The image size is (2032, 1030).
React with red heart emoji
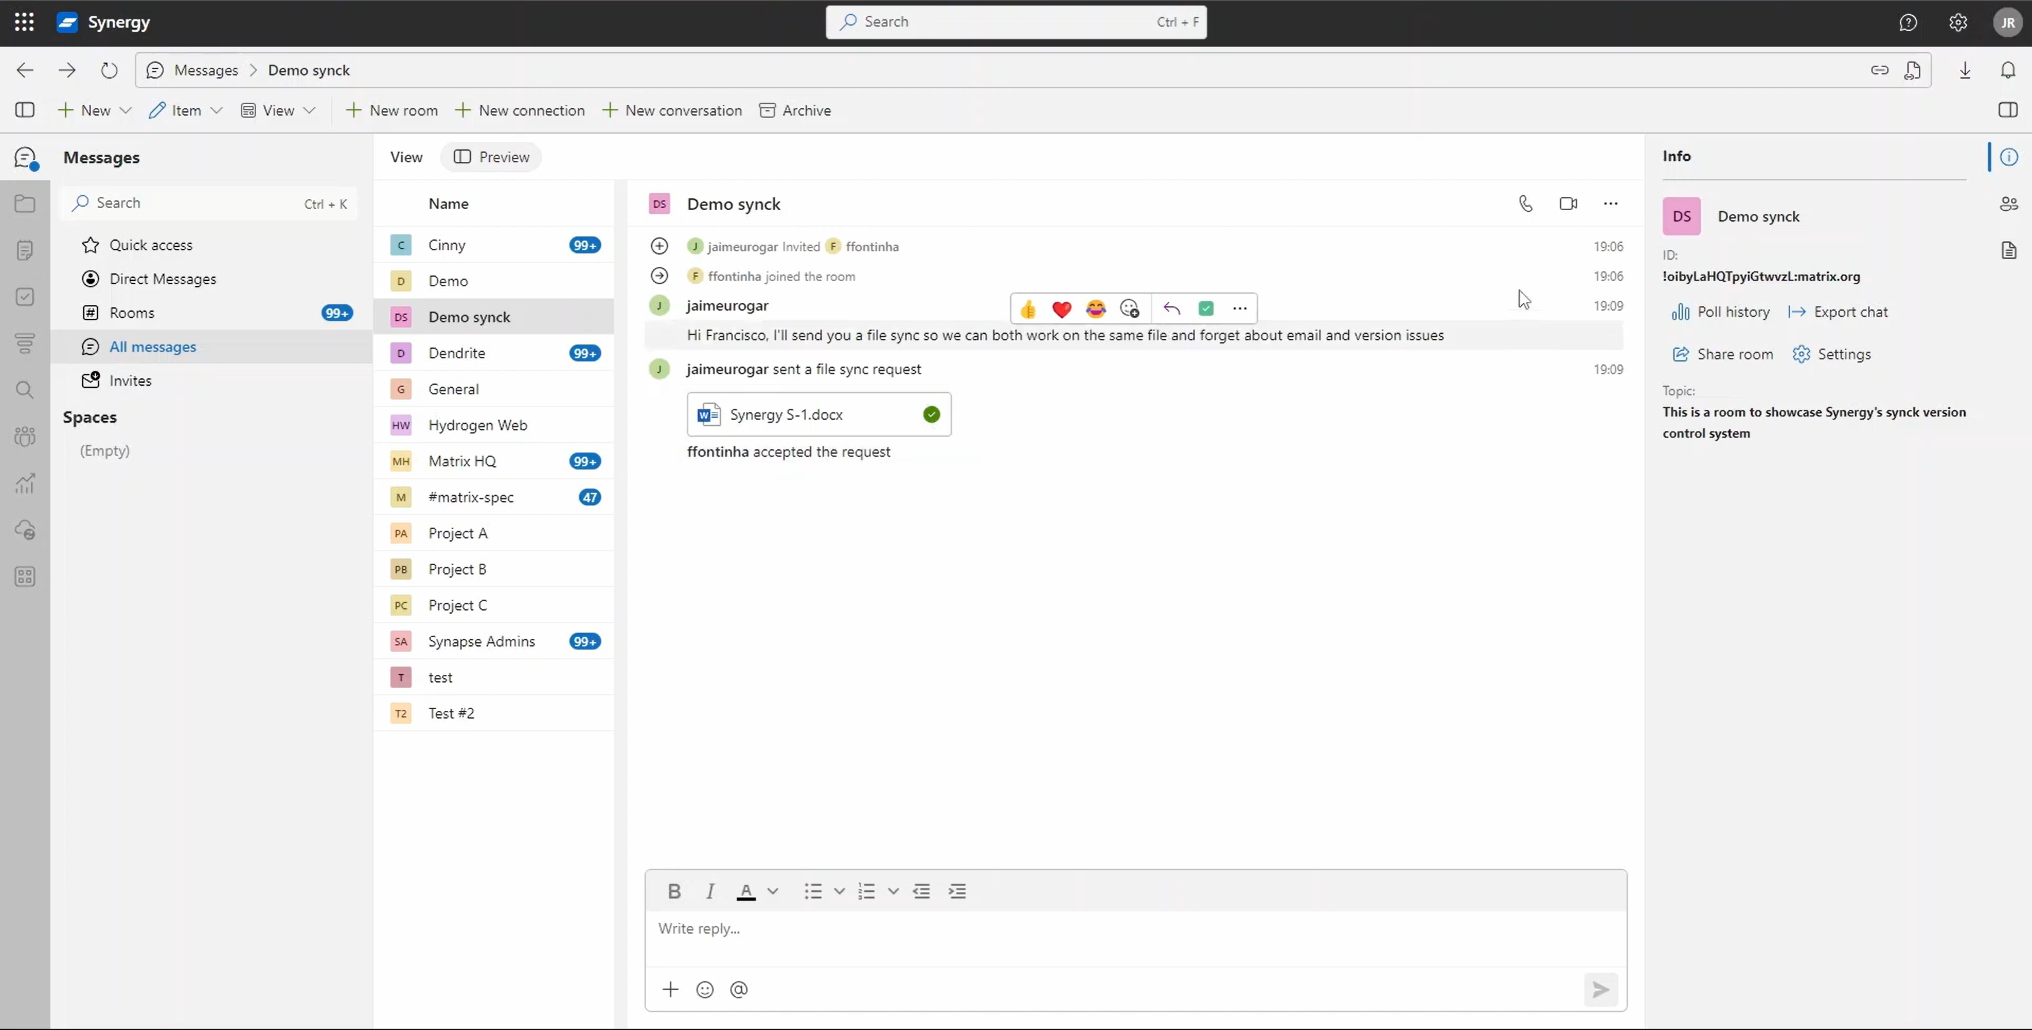1062,309
